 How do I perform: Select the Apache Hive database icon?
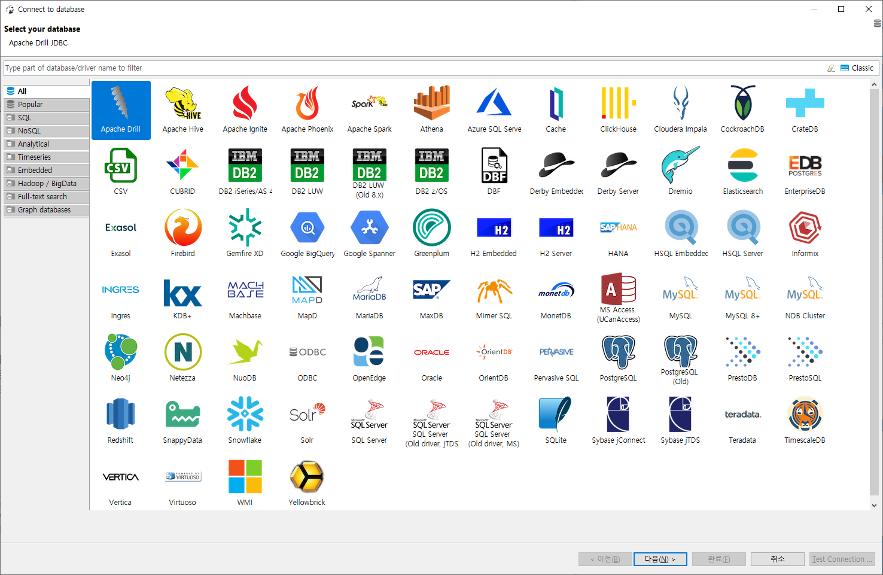coord(182,103)
